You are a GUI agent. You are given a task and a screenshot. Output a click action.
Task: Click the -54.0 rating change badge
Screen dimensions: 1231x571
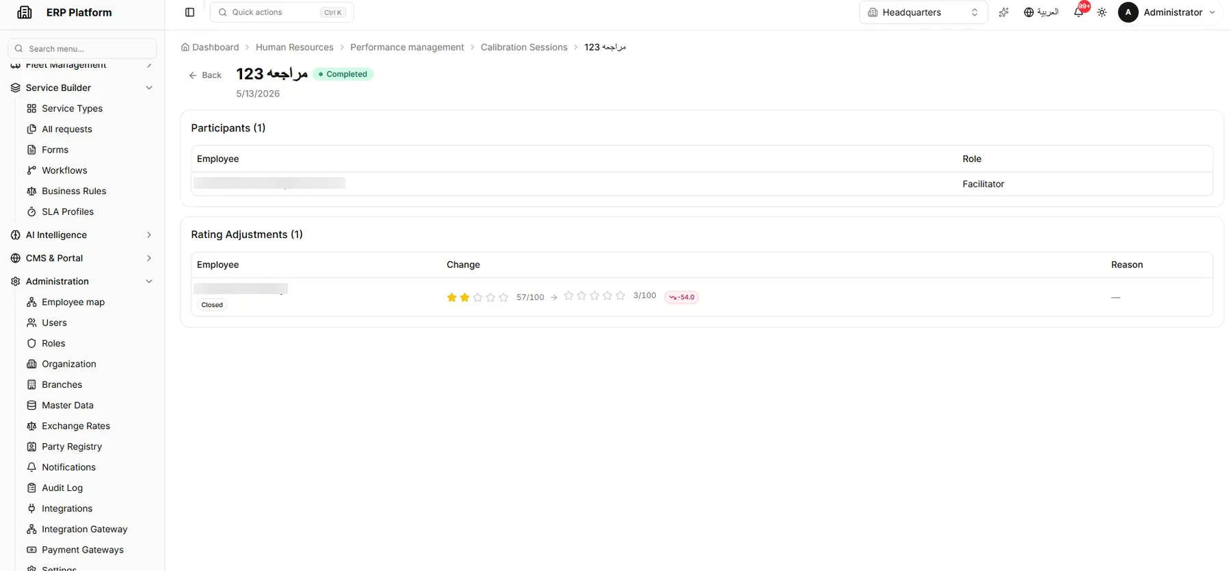pos(681,297)
